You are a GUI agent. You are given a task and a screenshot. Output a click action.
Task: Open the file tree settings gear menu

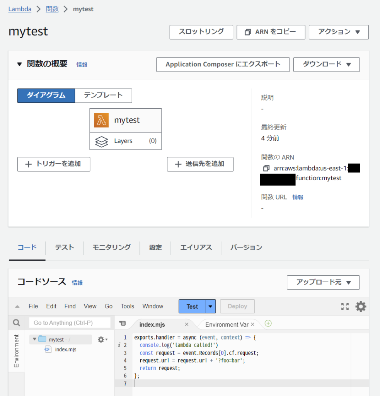click(x=102, y=340)
